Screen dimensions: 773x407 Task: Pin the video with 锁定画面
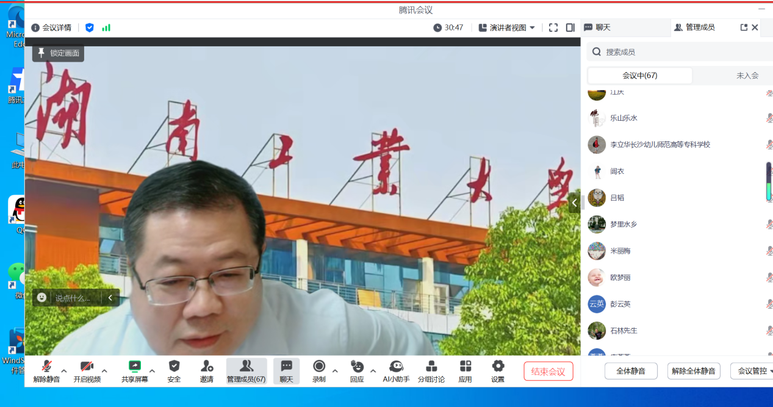point(59,53)
